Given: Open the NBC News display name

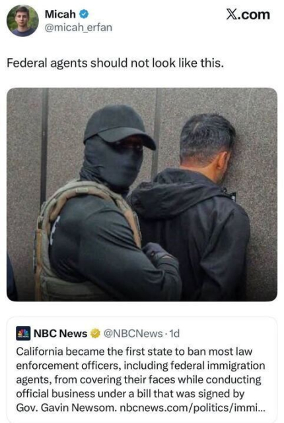Looking at the screenshot, I should 60,333.
